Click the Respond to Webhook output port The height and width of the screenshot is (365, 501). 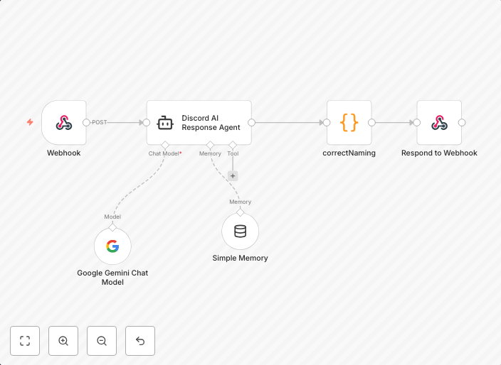point(462,122)
